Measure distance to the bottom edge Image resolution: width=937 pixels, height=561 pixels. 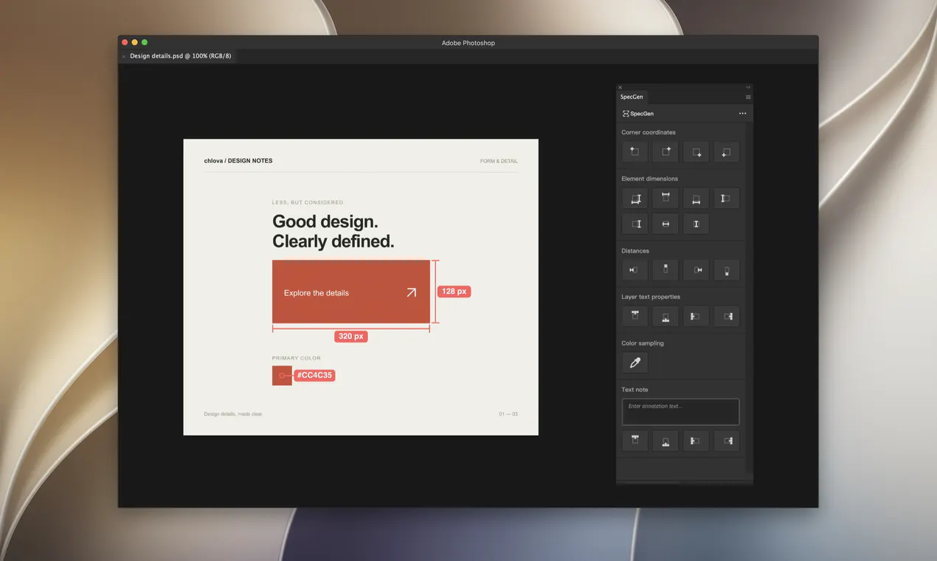tap(727, 270)
